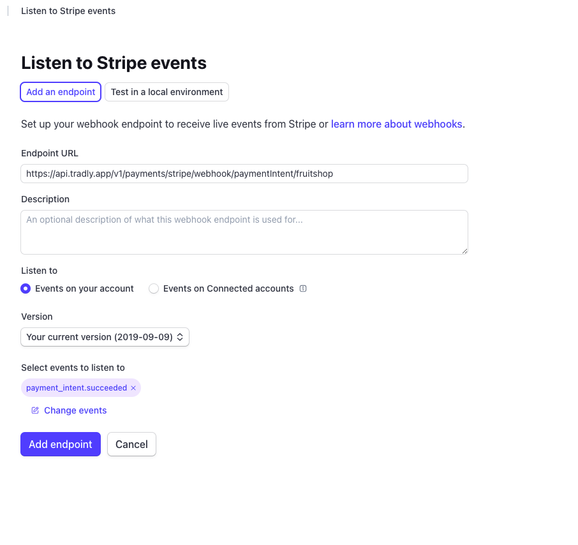Click the Change events link text

[x=75, y=410]
